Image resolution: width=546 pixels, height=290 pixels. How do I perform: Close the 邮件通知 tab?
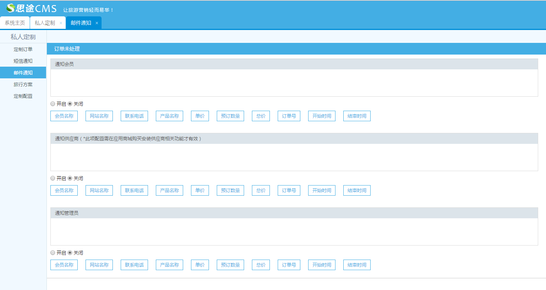[97, 23]
